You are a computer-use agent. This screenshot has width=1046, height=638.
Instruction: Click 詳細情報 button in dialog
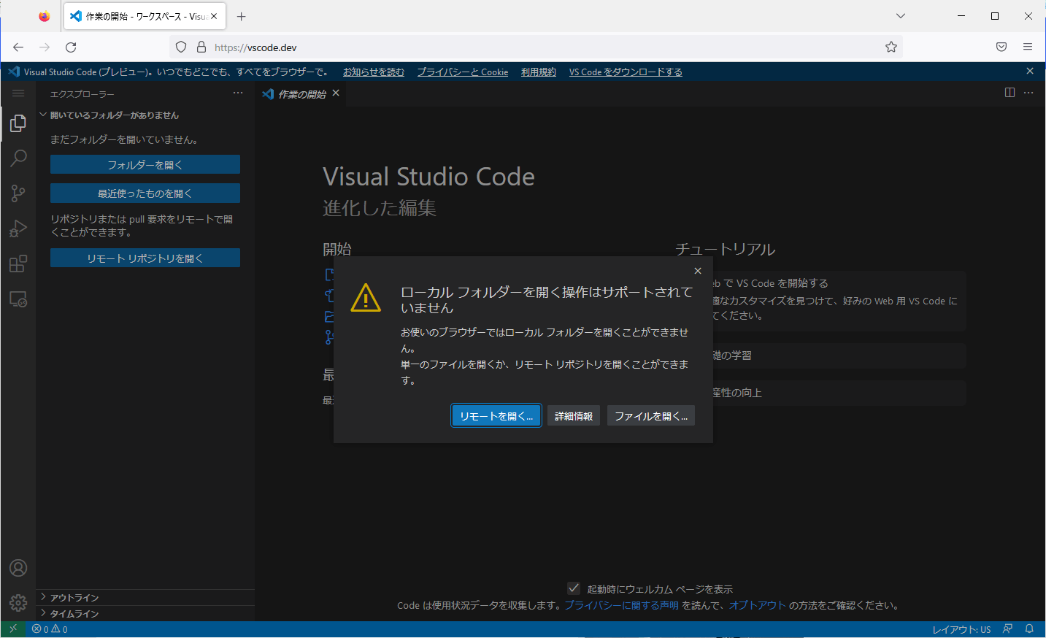574,416
